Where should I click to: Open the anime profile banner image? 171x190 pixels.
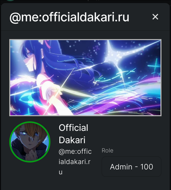pos(85,78)
